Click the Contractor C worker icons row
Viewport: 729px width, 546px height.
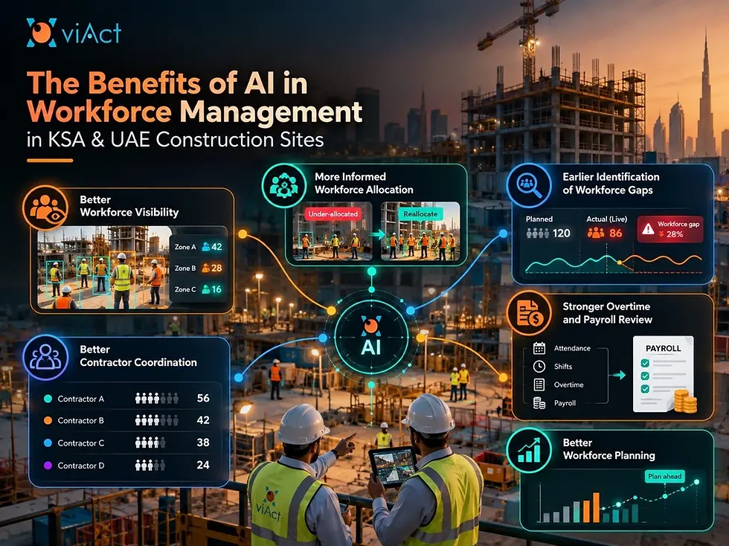(150, 443)
